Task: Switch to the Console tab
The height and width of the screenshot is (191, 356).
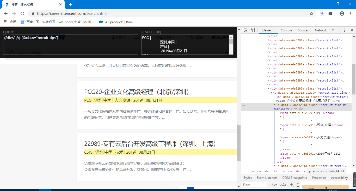Action: click(286, 30)
